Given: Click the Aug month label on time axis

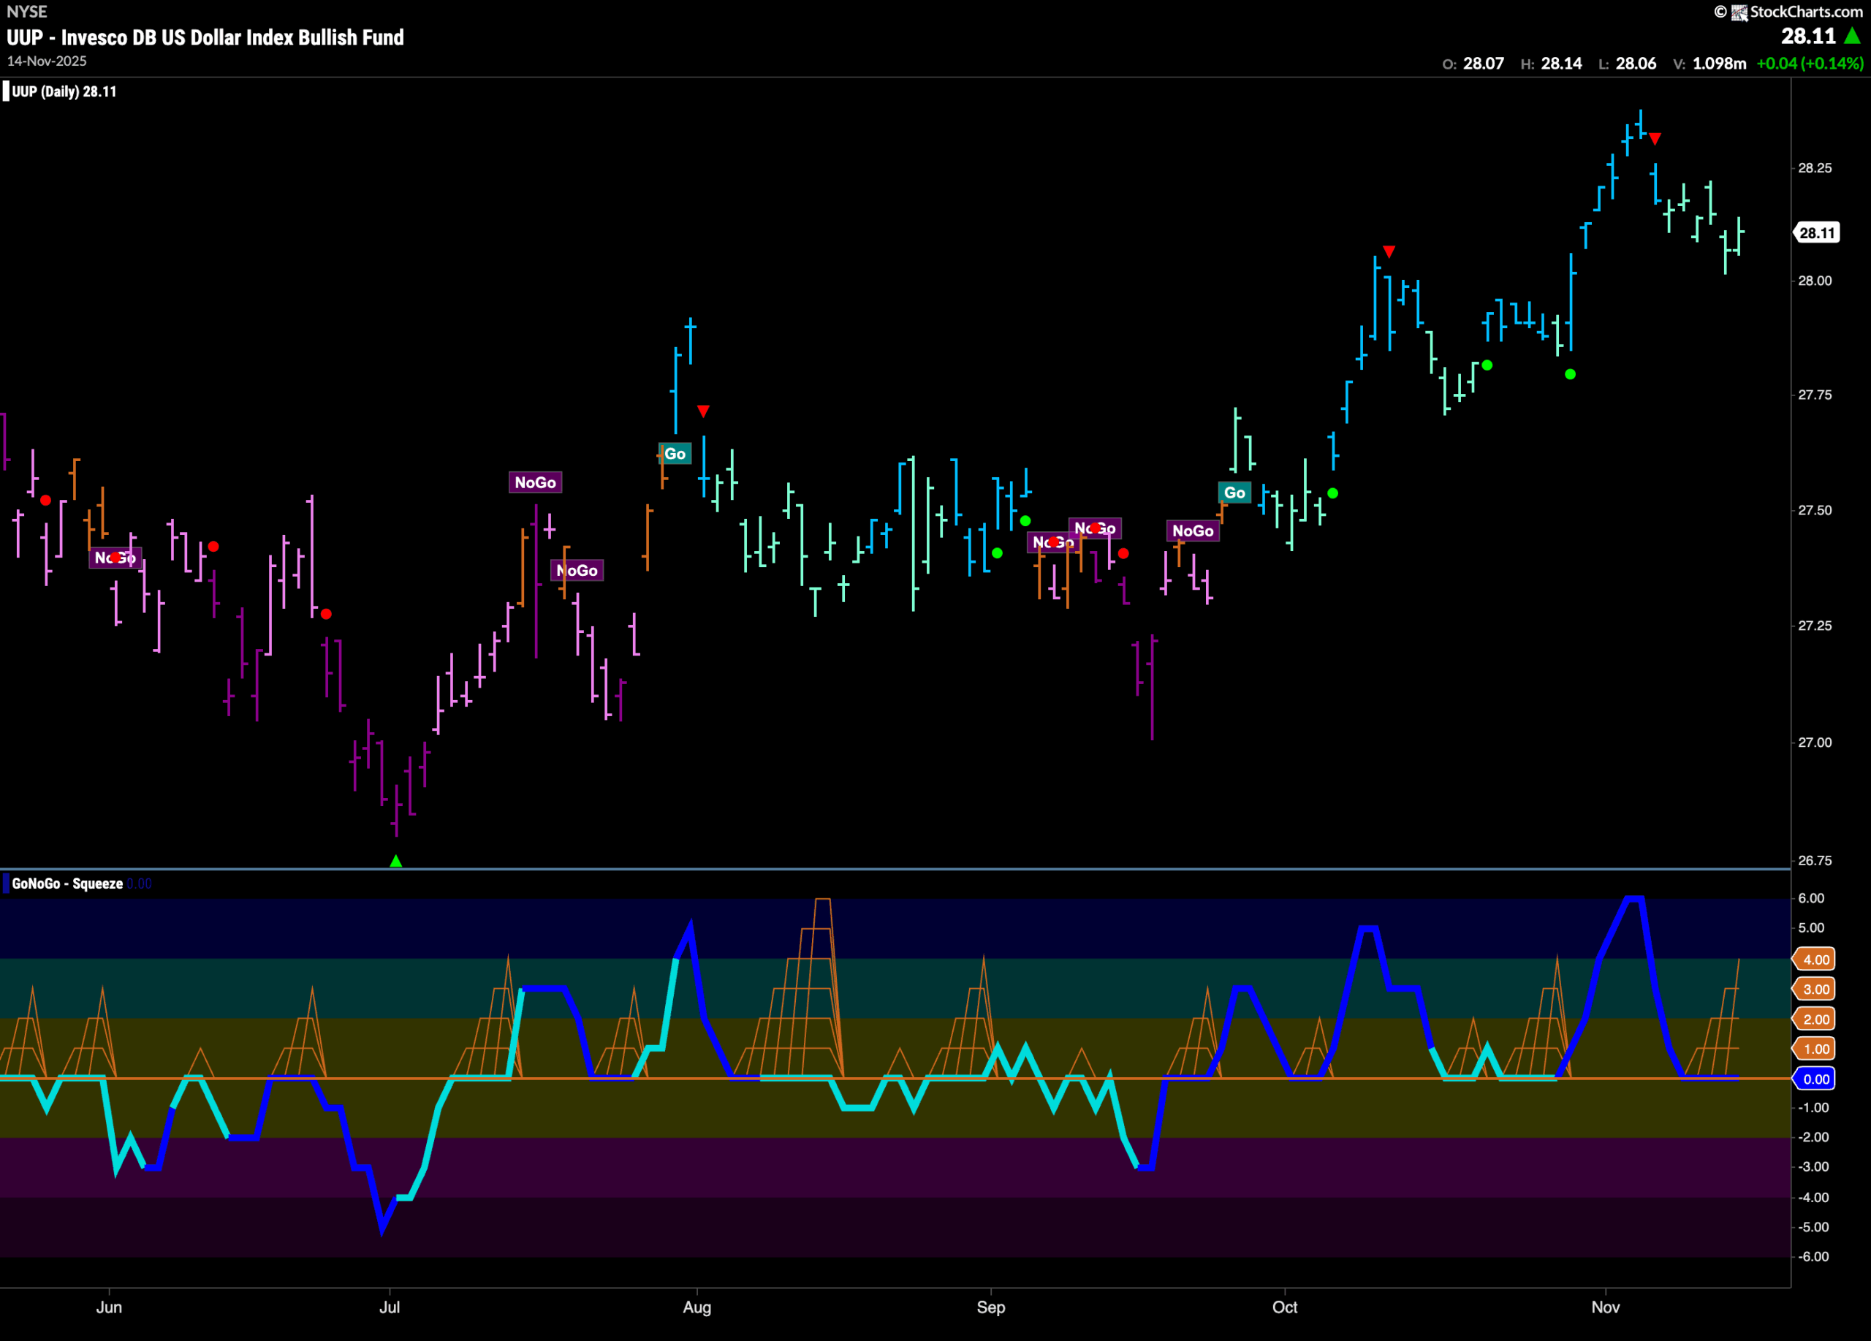Looking at the screenshot, I should coord(697,1308).
